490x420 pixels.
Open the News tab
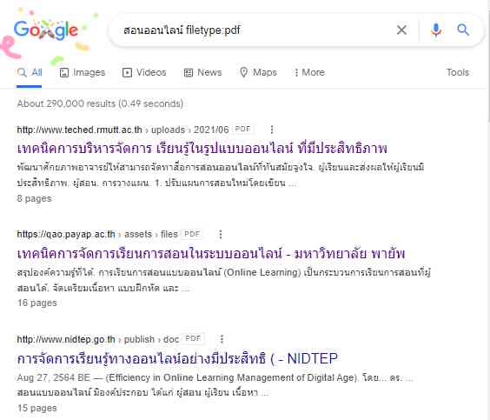click(202, 72)
